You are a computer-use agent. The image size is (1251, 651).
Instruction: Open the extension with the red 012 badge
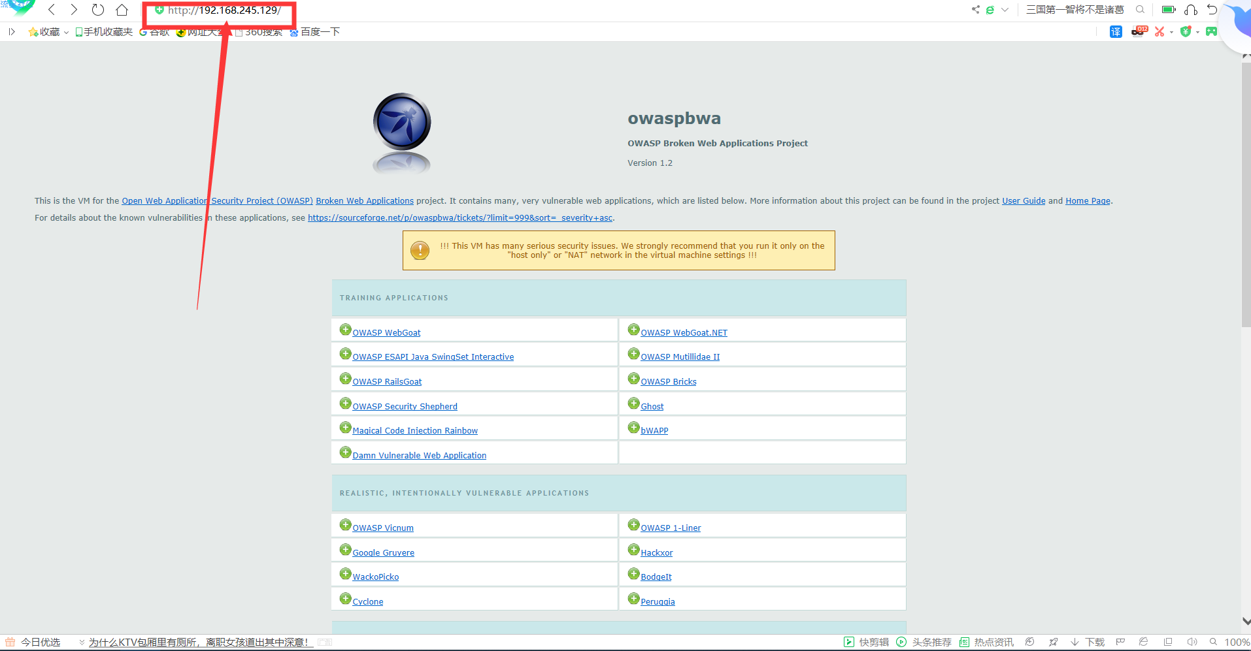coord(1139,31)
